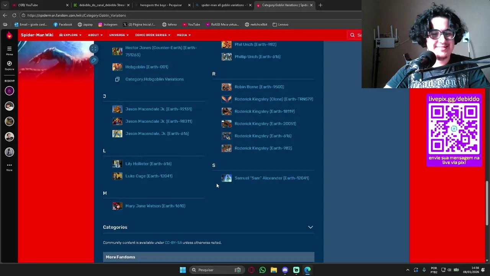Open browser tab list dropdown arrow
The width and height of the screenshot is (490, 276).
5,5
